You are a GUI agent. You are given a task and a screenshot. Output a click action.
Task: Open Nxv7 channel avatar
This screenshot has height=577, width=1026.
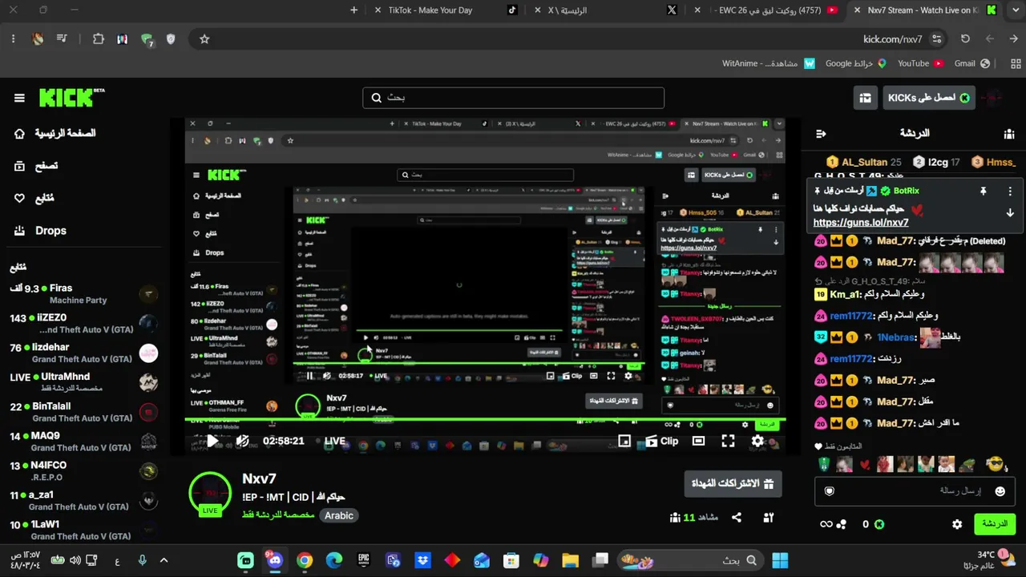pyautogui.click(x=210, y=492)
